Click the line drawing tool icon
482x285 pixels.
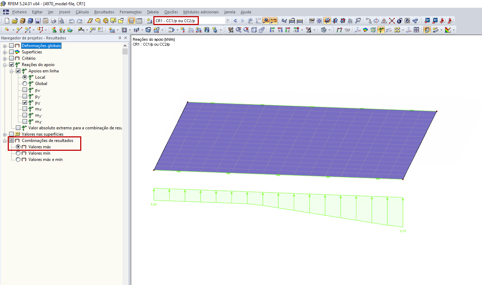19,30
